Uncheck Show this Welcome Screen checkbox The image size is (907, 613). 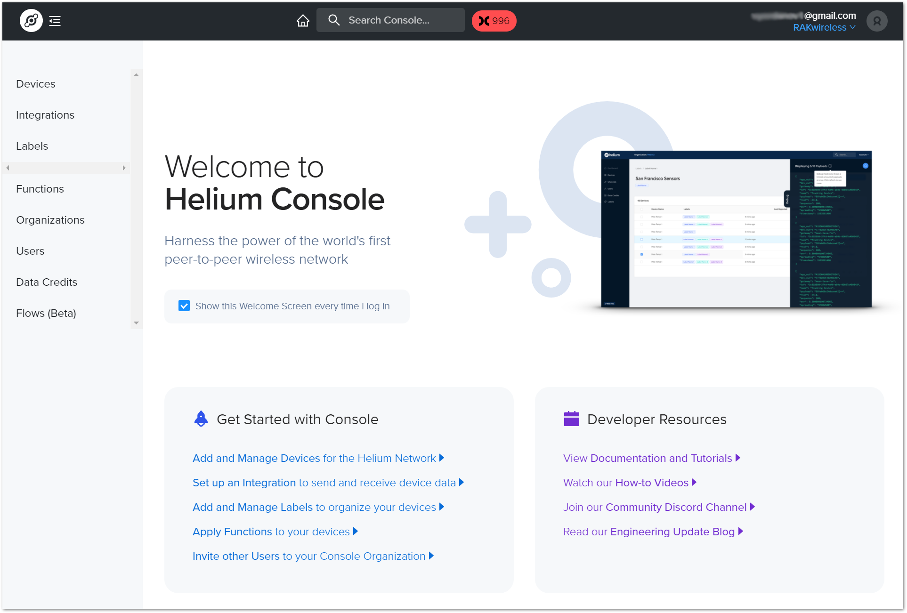[x=184, y=306]
